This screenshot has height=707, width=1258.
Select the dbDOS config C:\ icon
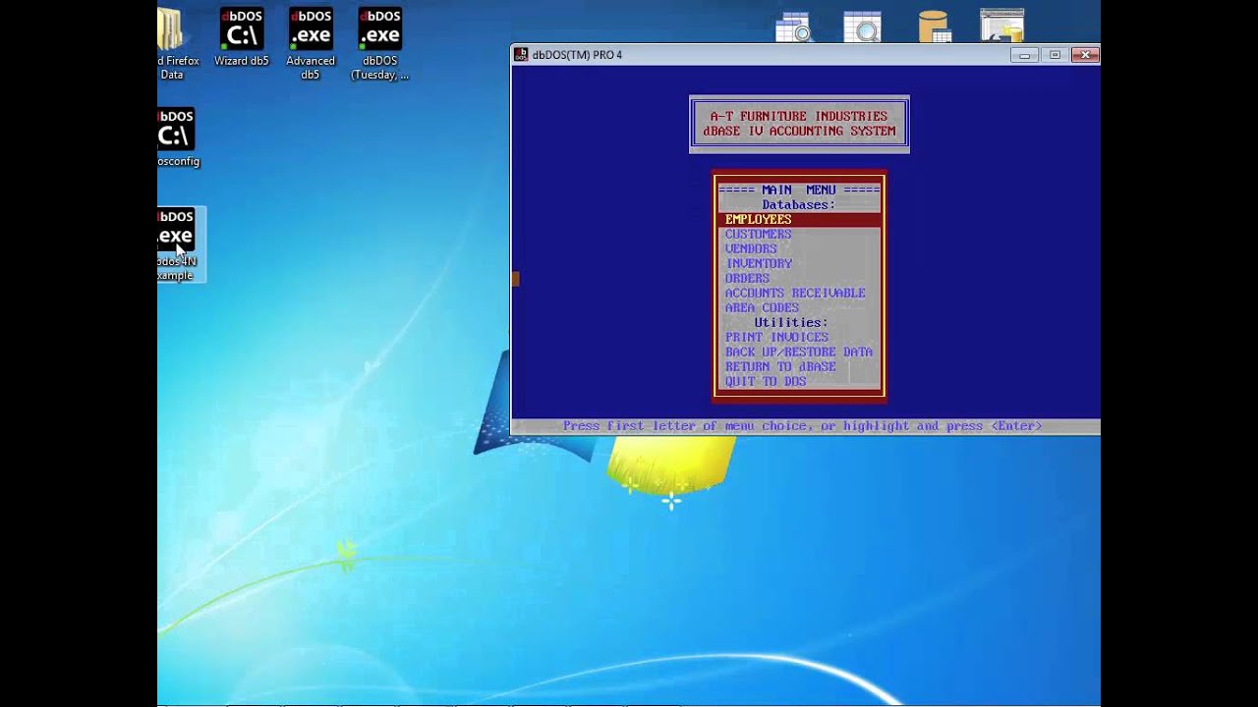click(177, 137)
